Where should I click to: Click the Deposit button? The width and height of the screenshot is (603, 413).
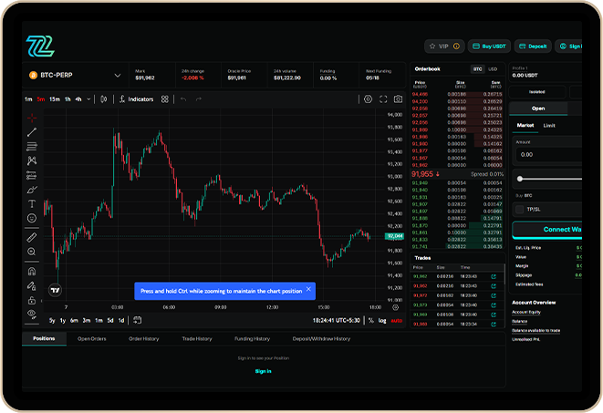tap(533, 46)
